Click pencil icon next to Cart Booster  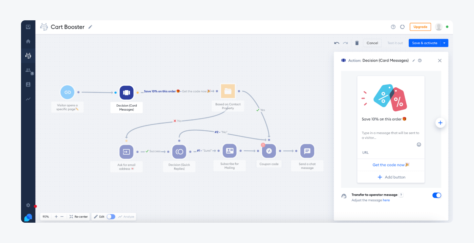click(x=90, y=27)
